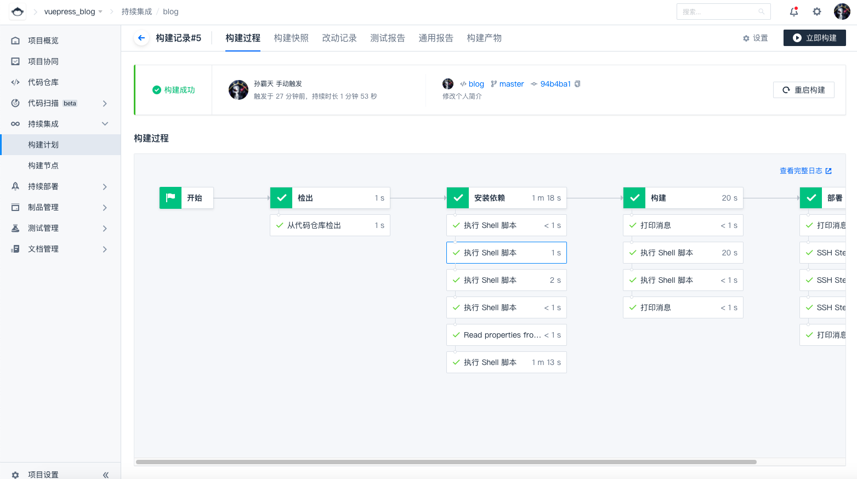Collapse sidebar with double-chevron icon
This screenshot has width=857, height=479.
point(106,475)
